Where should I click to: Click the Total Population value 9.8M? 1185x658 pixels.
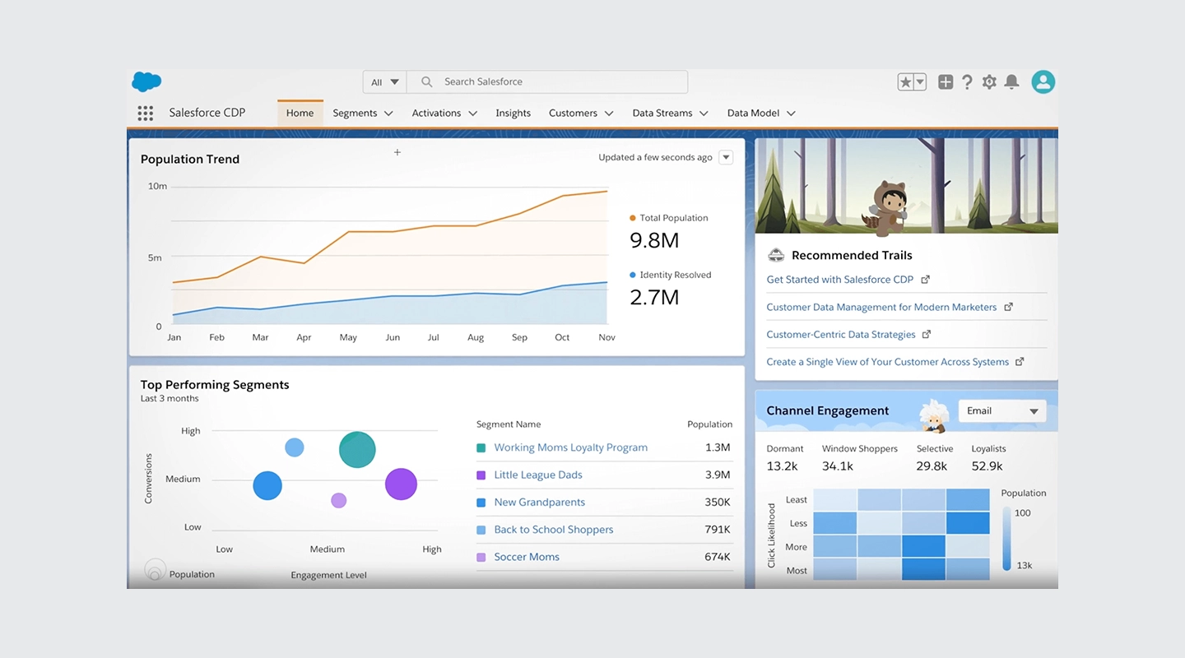654,241
